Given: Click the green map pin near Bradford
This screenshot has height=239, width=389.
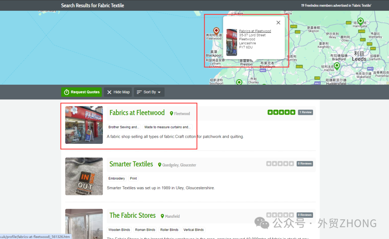Looking at the screenshot, I should (337, 66).
